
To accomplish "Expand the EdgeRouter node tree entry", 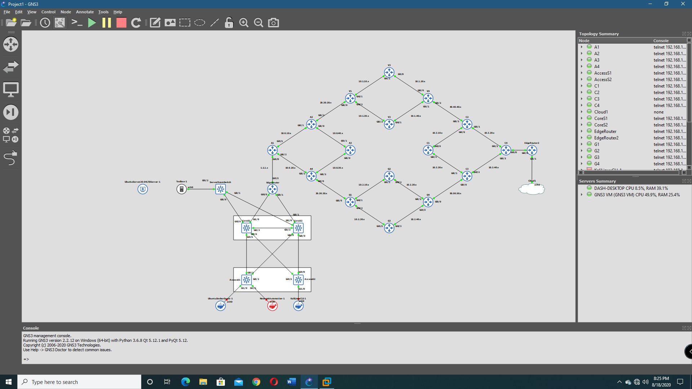I will click(x=581, y=131).
